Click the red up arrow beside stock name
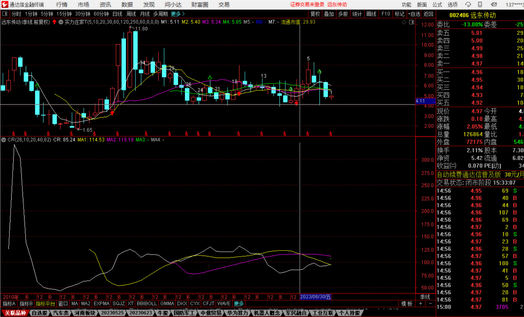 (x=54, y=22)
